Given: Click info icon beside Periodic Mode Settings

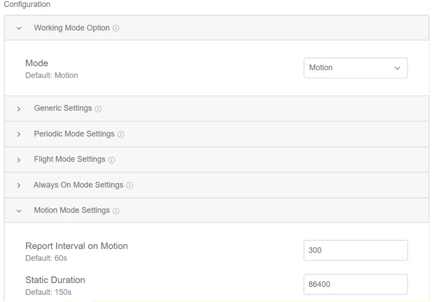Looking at the screenshot, I should [121, 134].
